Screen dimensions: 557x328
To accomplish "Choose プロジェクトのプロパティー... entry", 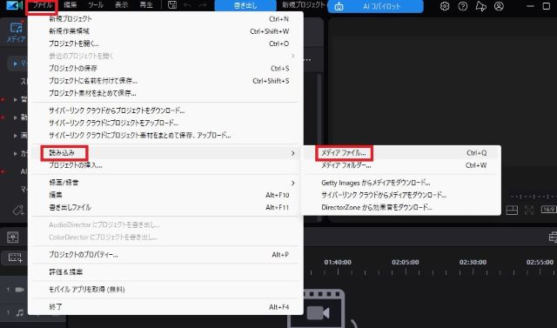I will 165,255.
